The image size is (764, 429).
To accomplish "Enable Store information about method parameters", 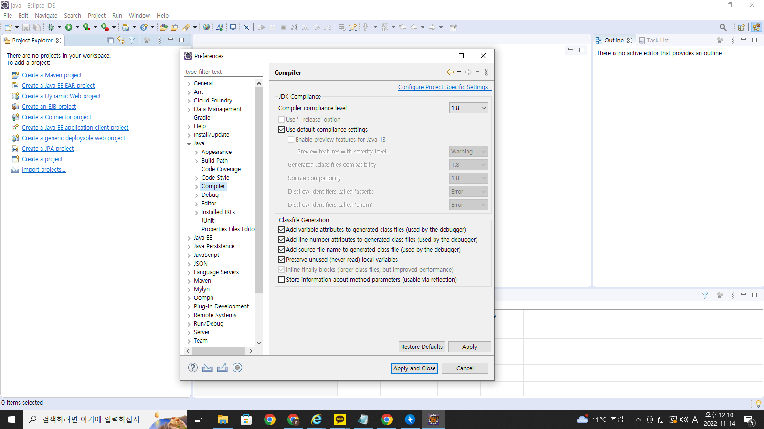I will click(282, 280).
